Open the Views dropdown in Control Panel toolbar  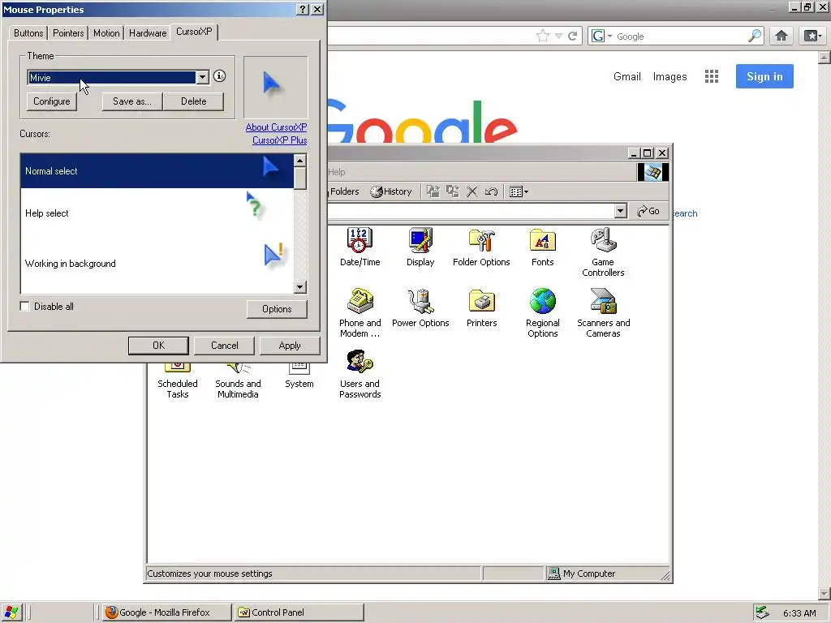coord(519,191)
